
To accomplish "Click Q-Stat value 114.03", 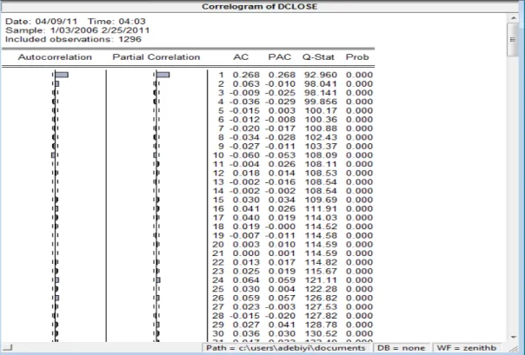I will tap(321, 218).
